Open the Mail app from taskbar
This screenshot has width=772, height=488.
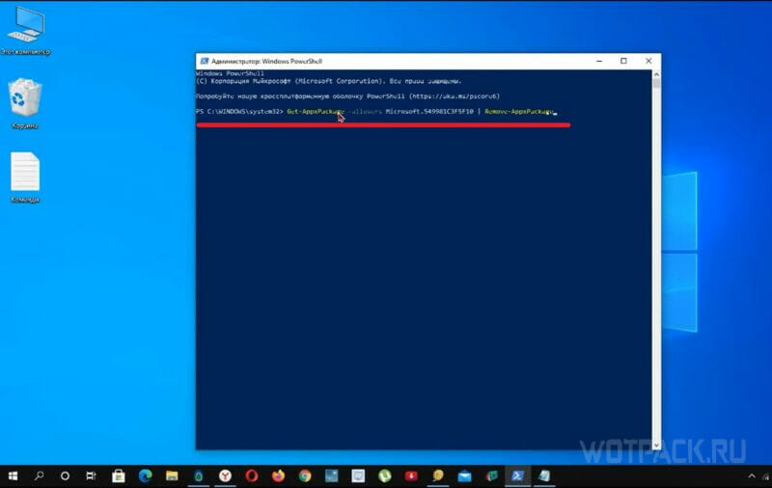(464, 475)
